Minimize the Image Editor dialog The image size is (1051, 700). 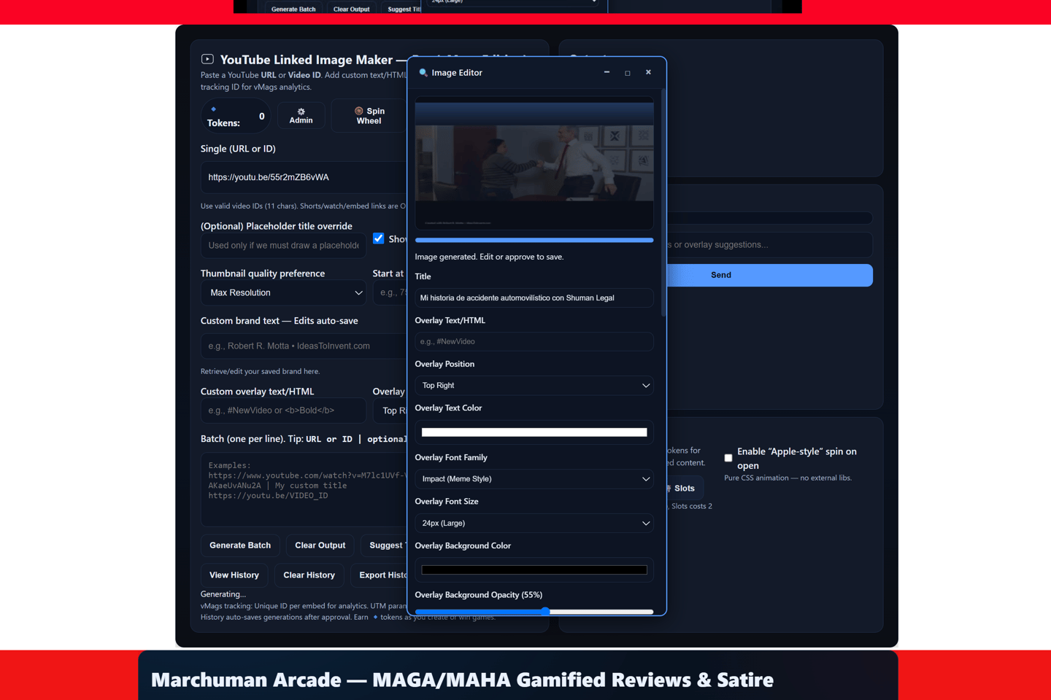tap(607, 72)
